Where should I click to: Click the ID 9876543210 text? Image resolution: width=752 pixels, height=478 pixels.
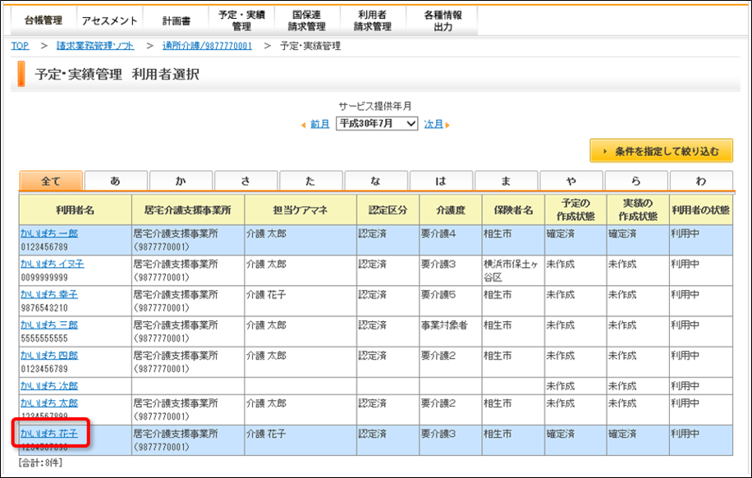pyautogui.click(x=44, y=308)
